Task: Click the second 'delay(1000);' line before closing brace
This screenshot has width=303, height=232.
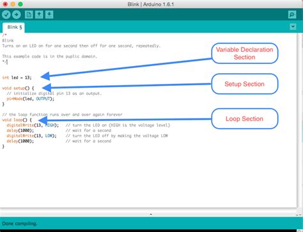Action: (20, 141)
